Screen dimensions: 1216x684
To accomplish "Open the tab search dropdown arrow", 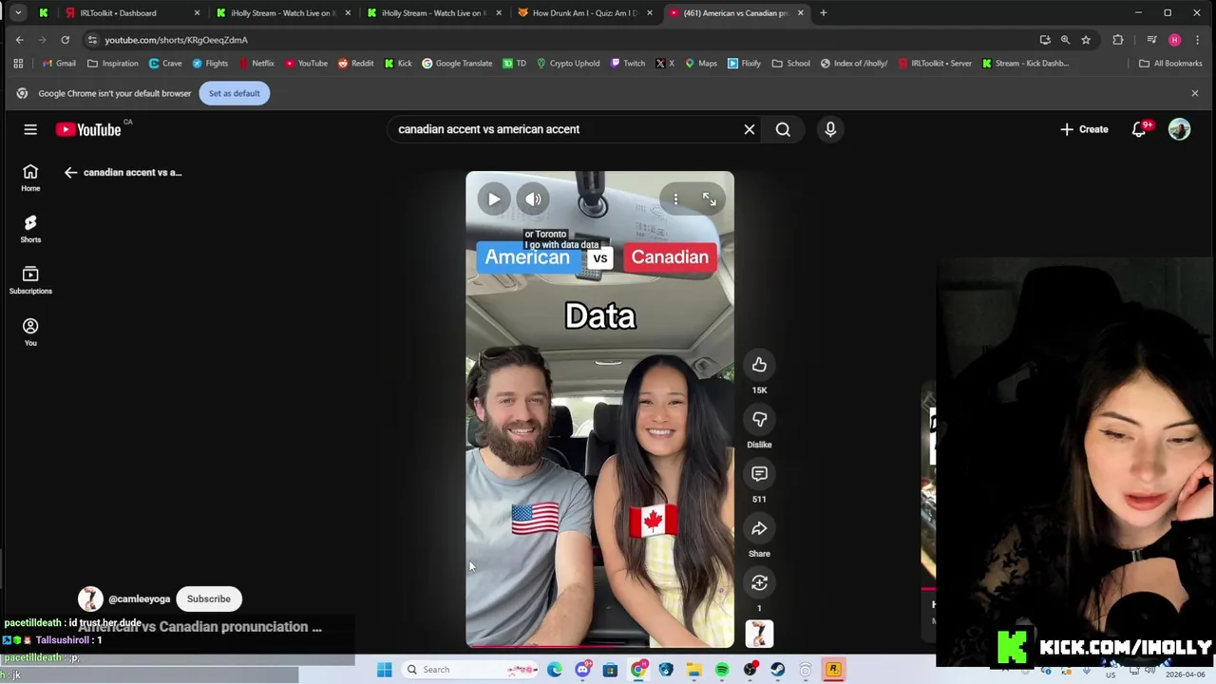I will click(x=18, y=13).
